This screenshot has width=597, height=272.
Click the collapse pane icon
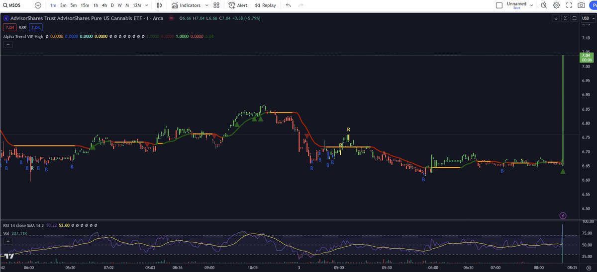pos(566,18)
